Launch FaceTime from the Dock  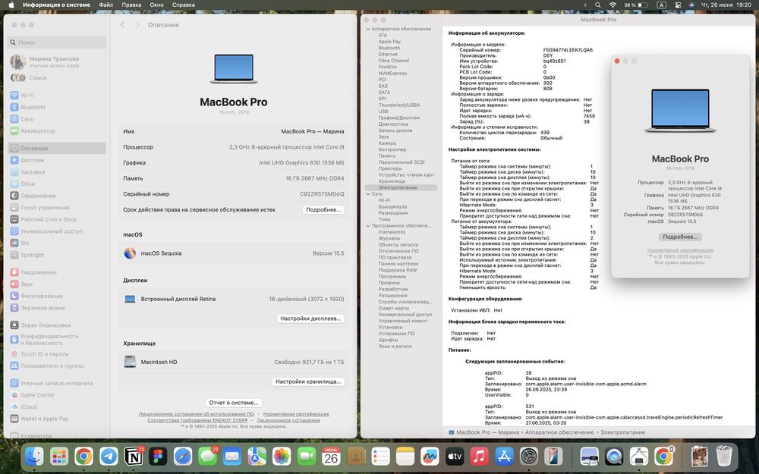pyautogui.click(x=307, y=456)
